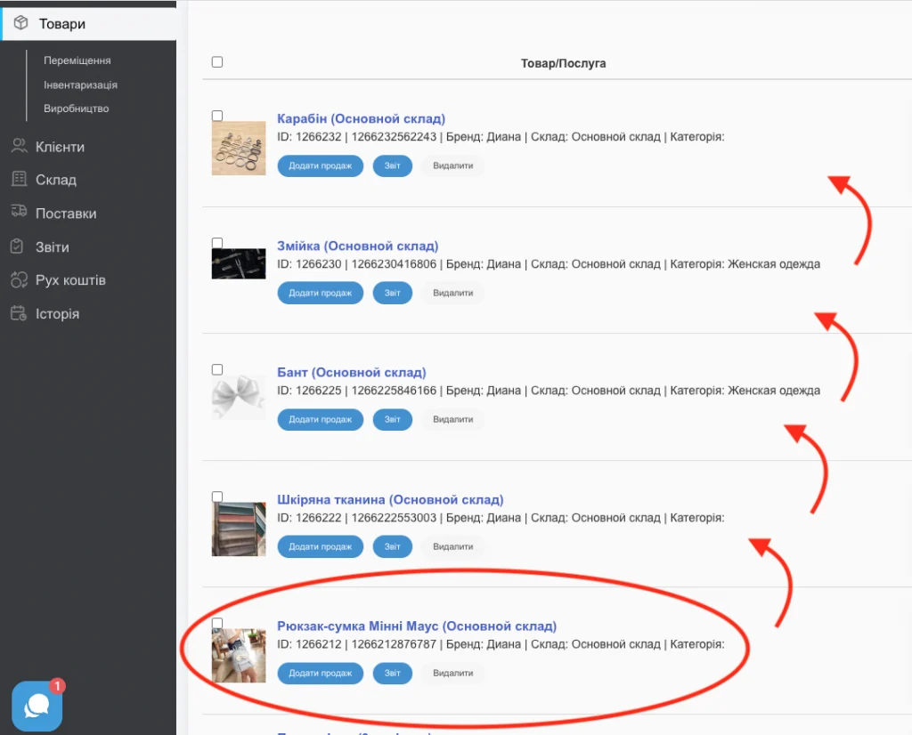Click the Змійка zipper thumbnail
This screenshot has width=912, height=735.
click(x=239, y=263)
